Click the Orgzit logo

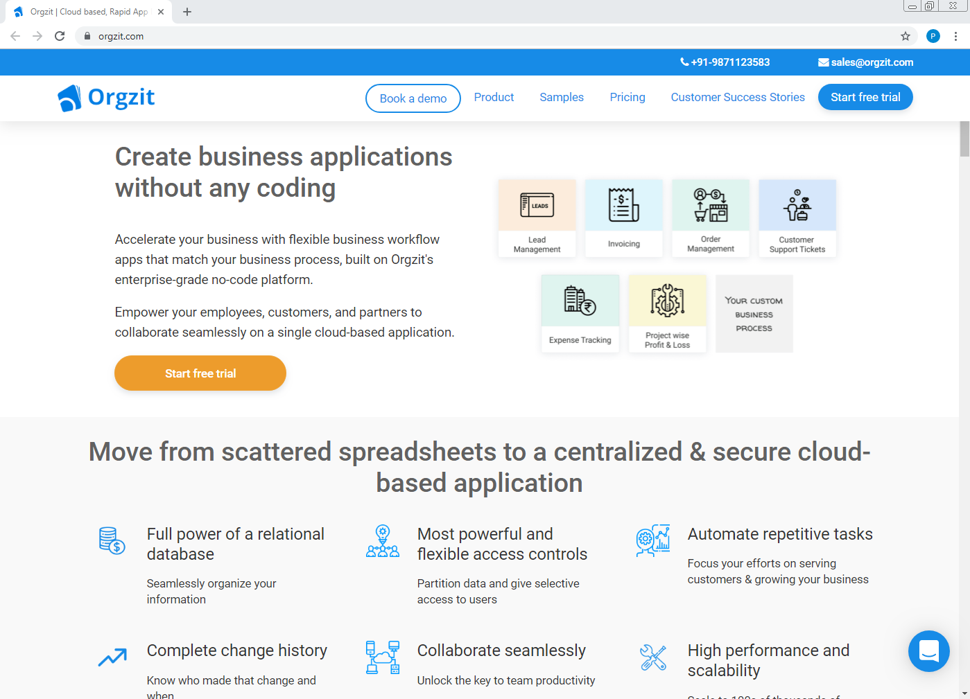[106, 98]
